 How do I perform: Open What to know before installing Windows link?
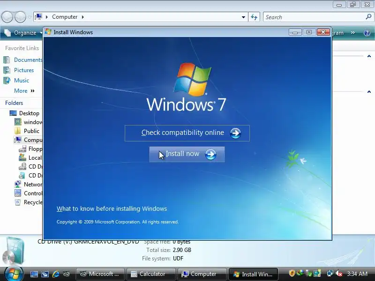(112, 208)
